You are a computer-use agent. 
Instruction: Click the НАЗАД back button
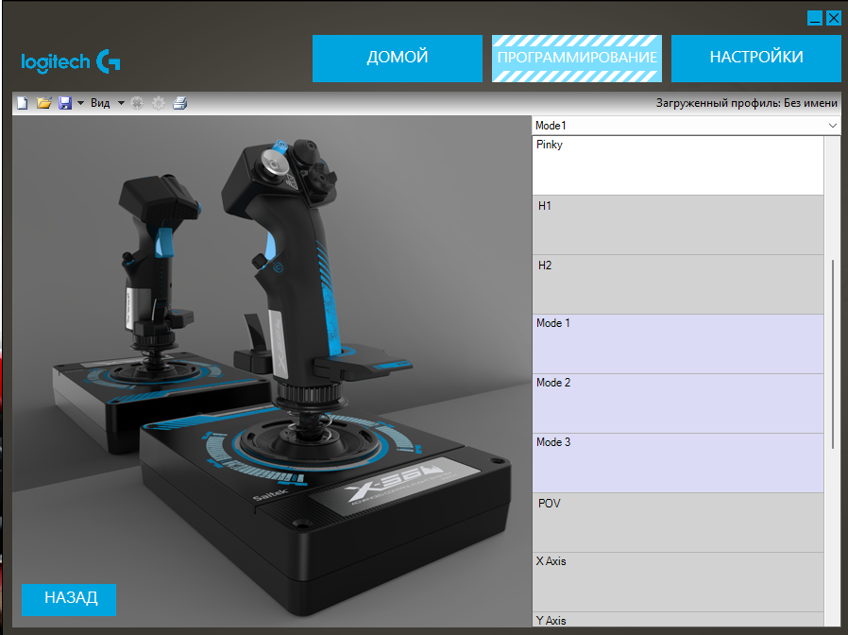[x=69, y=599]
